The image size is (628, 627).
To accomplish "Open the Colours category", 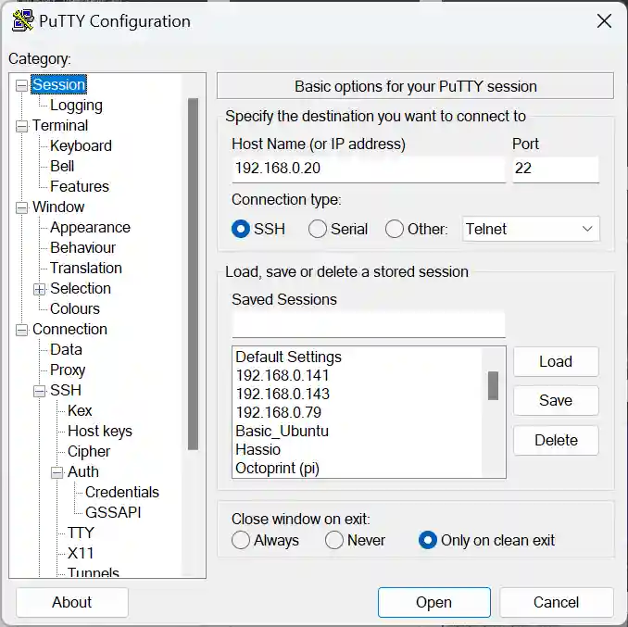I will coord(75,309).
